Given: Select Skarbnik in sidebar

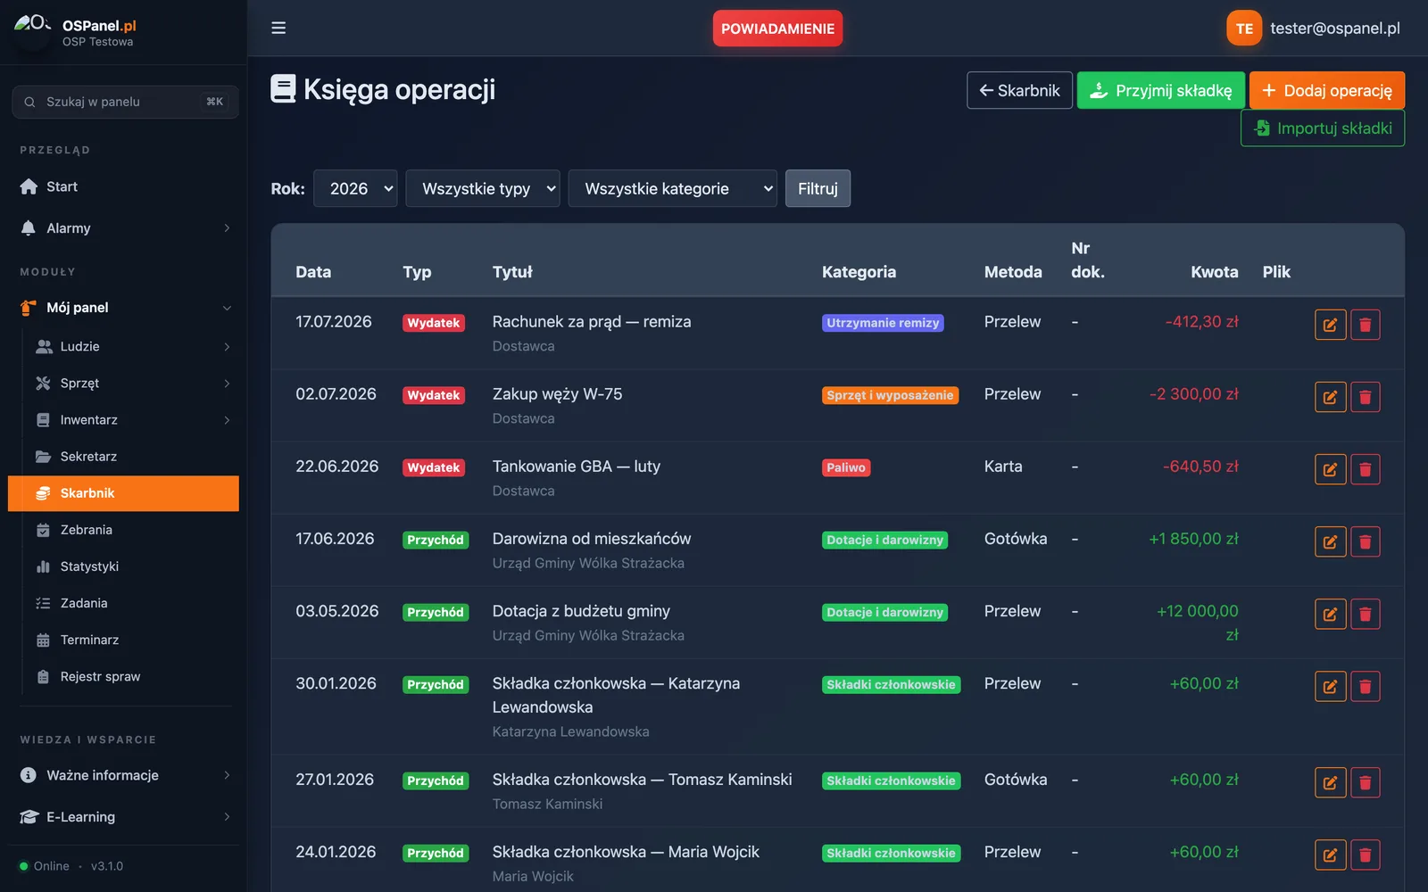Looking at the screenshot, I should coord(124,493).
